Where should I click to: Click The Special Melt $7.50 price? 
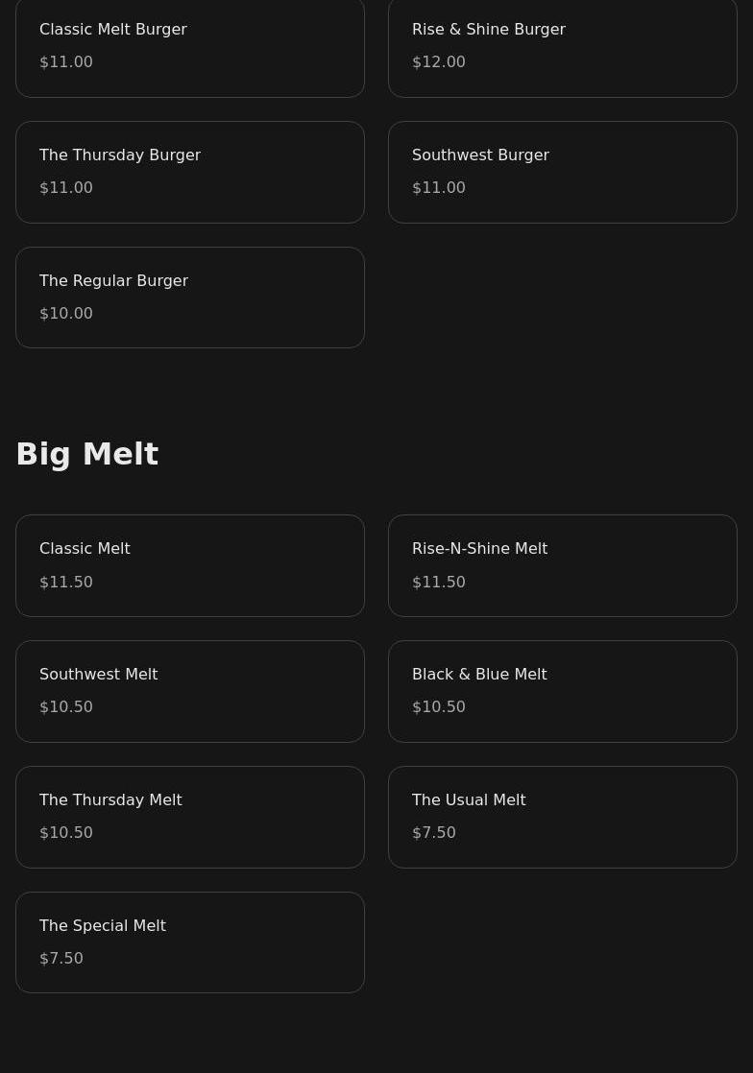tap(61, 959)
